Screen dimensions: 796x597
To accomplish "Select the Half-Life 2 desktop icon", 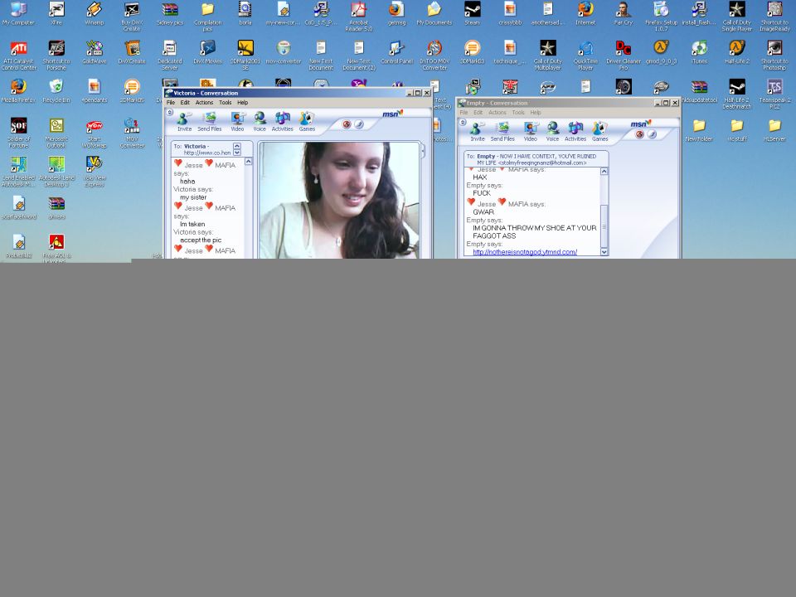I will point(737,51).
